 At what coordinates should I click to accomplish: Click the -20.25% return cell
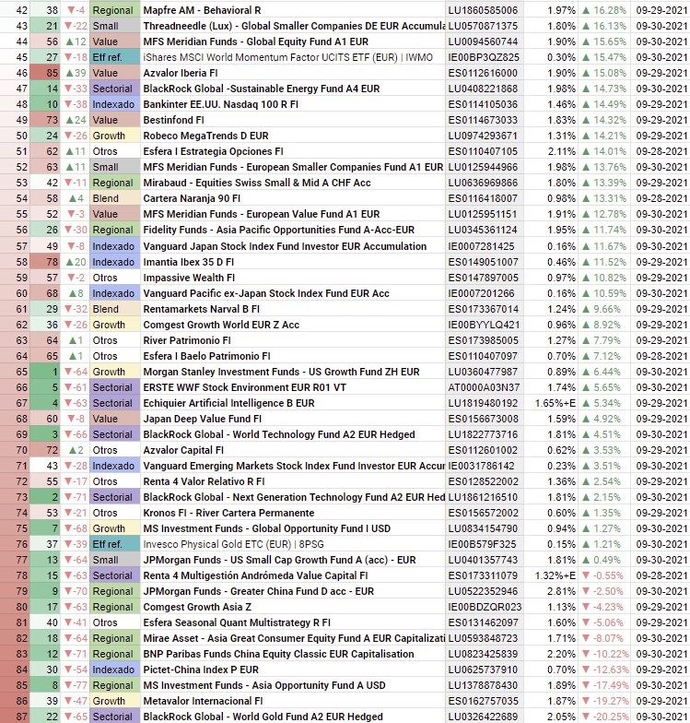(x=604, y=716)
